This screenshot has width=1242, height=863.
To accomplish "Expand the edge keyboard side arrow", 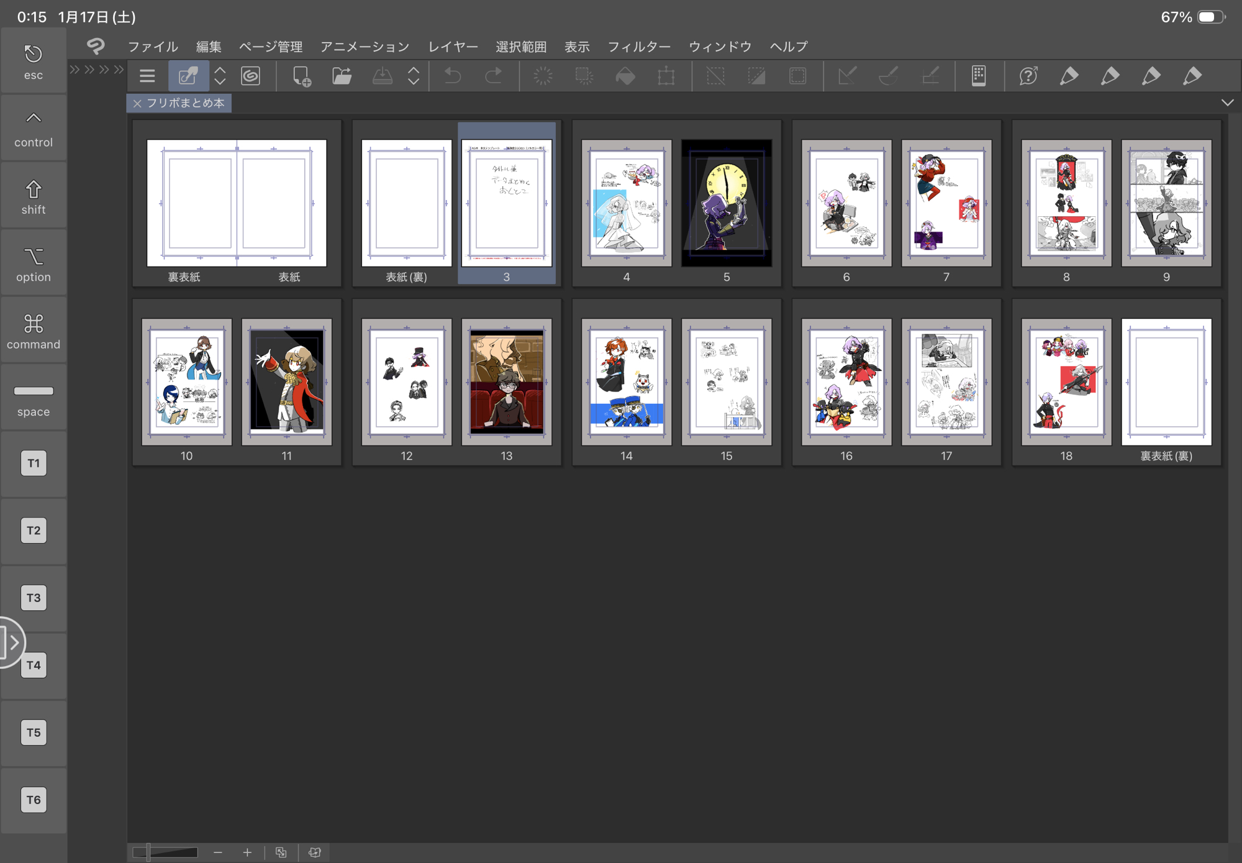I will 12,642.
